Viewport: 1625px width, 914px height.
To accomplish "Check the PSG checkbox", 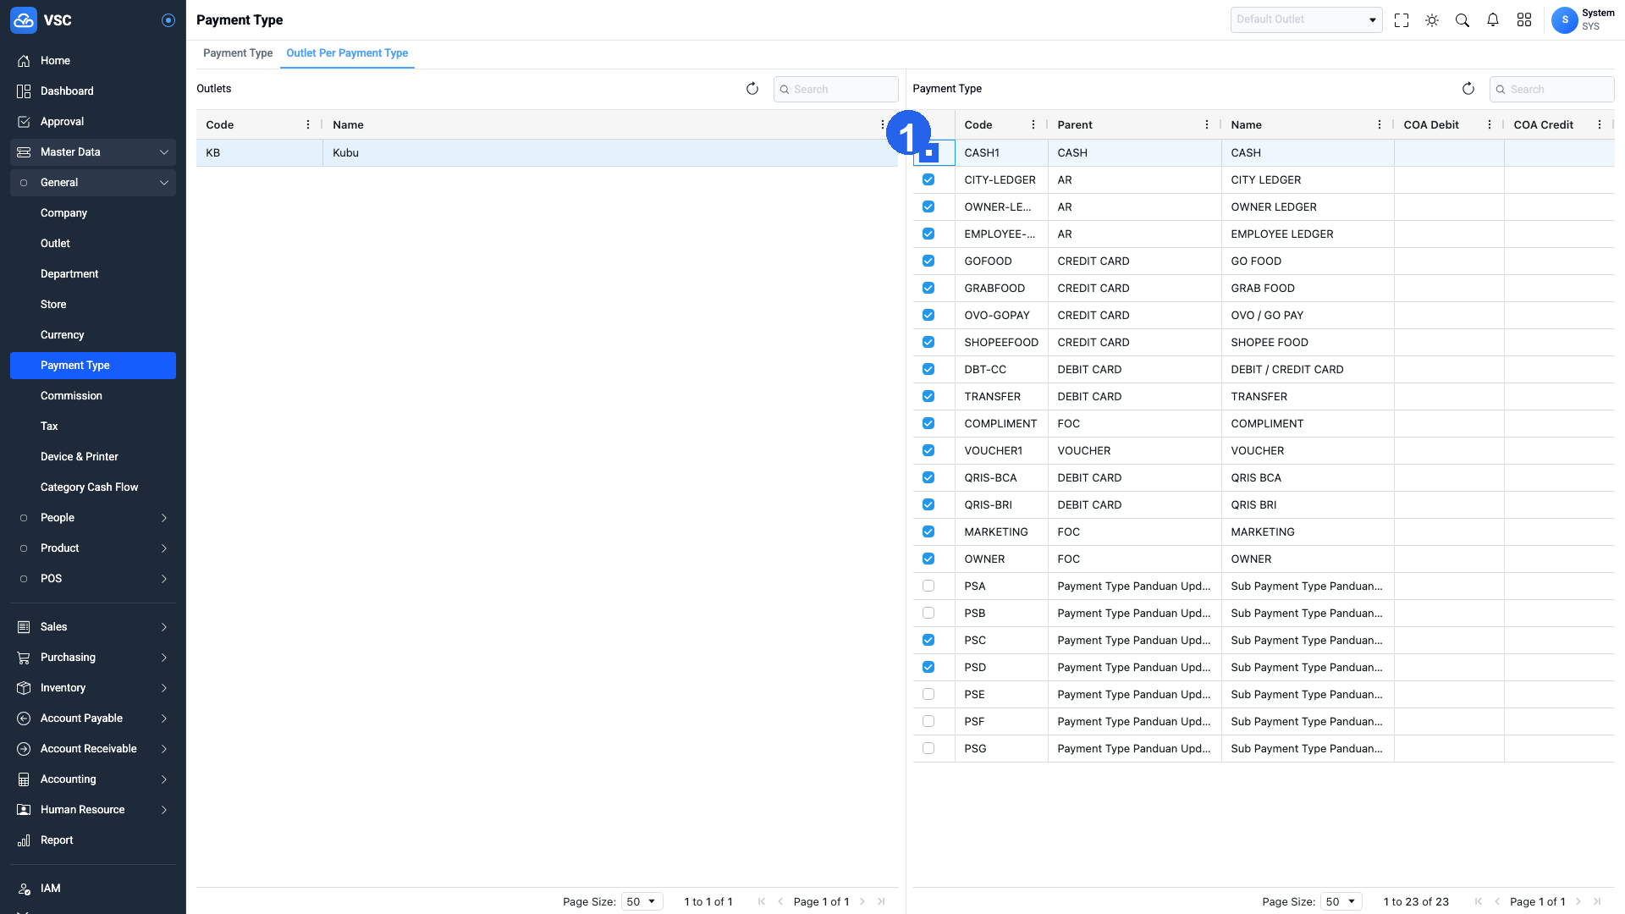I will coord(928,748).
